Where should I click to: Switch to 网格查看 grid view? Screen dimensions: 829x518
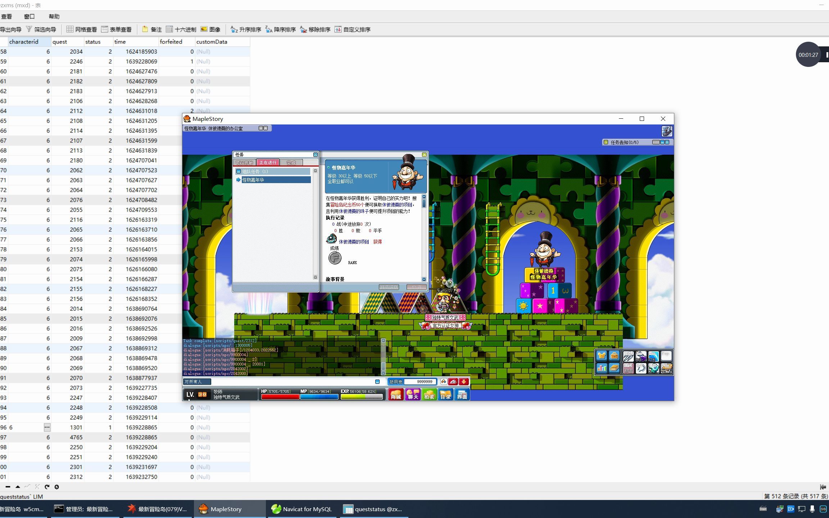tap(82, 29)
